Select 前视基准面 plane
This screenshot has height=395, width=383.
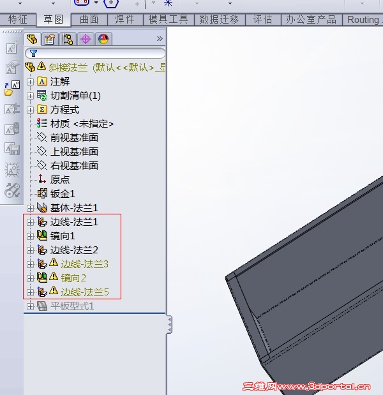(x=68, y=138)
